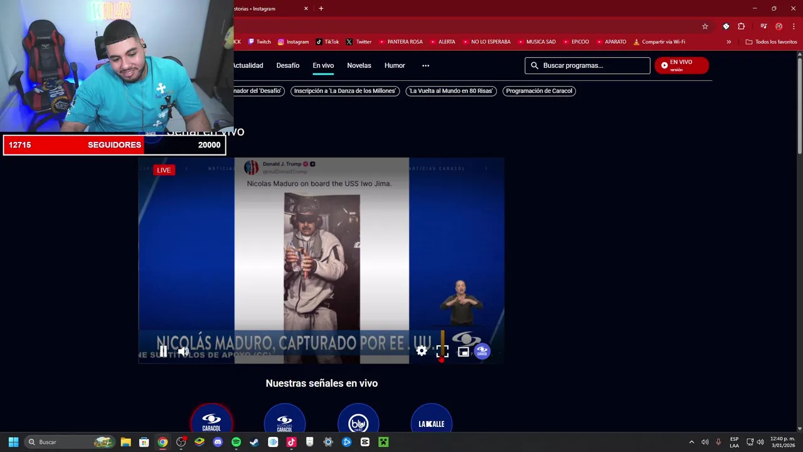
Task: Open TikTok app from the taskbar
Action: [x=291, y=442]
